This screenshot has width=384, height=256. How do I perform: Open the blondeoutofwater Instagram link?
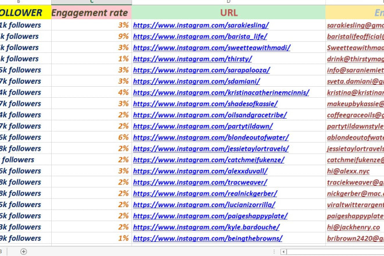[x=211, y=137]
